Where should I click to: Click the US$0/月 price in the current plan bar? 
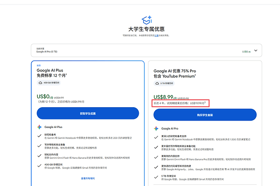pyautogui.click(x=246, y=52)
